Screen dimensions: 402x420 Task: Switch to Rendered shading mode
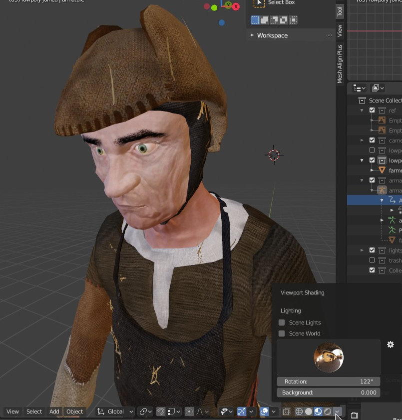328,411
